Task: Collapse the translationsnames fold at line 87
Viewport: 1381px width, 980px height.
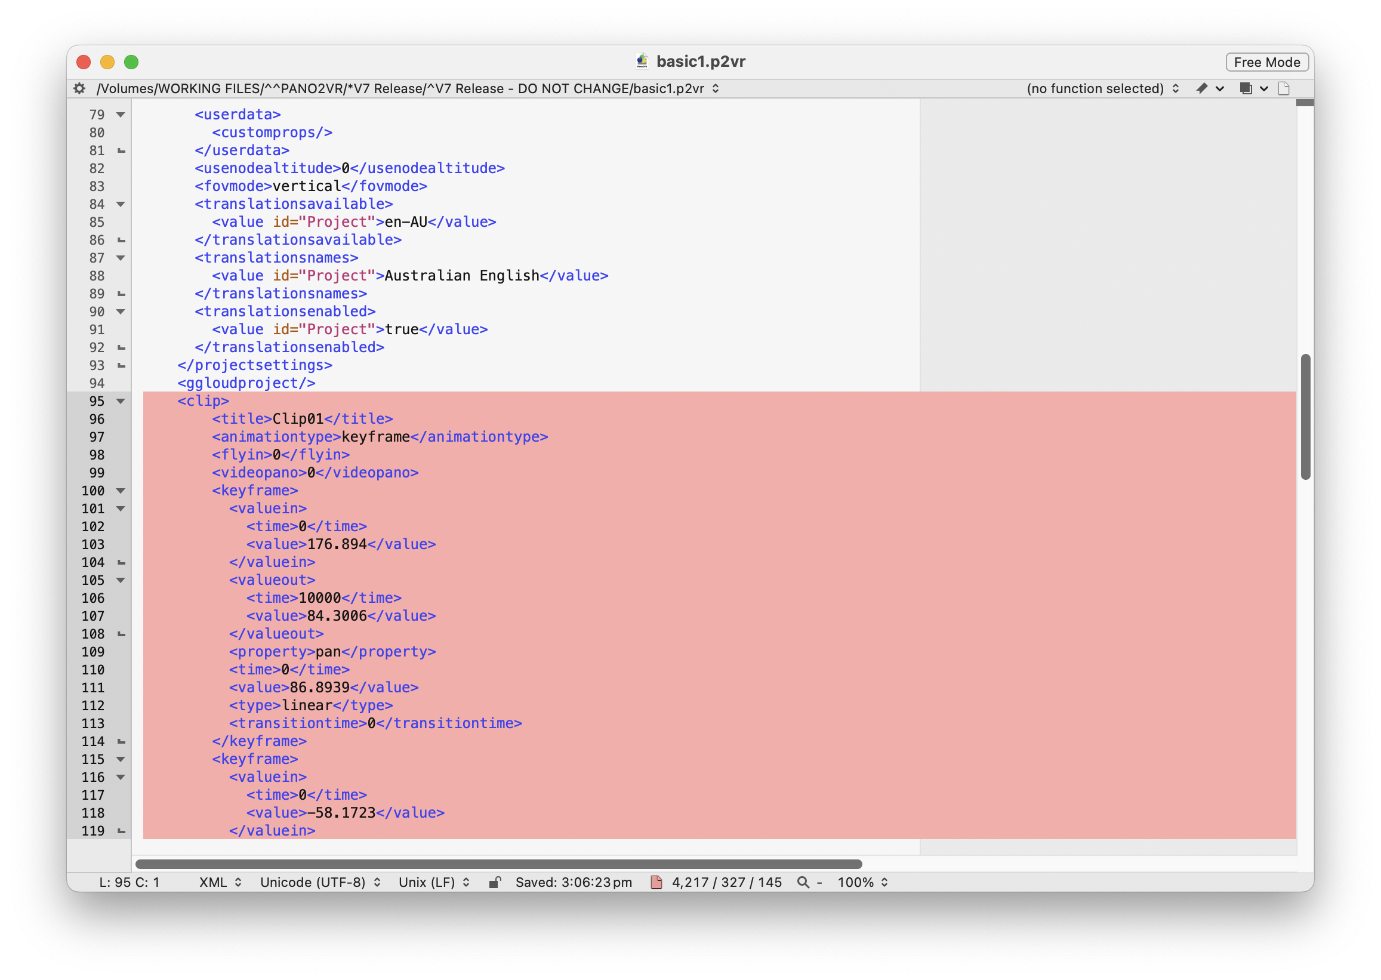Action: (121, 258)
